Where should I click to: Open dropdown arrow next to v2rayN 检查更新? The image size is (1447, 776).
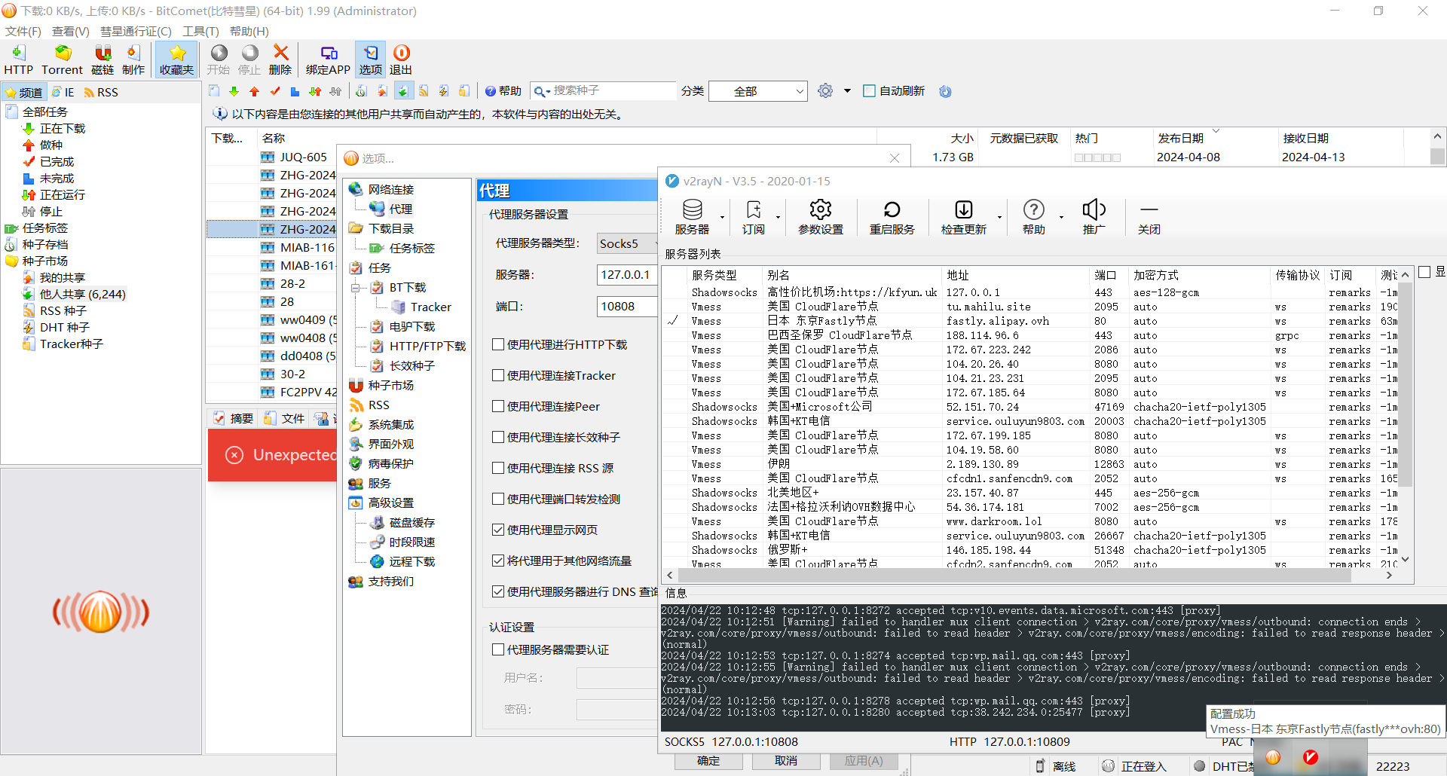click(999, 218)
